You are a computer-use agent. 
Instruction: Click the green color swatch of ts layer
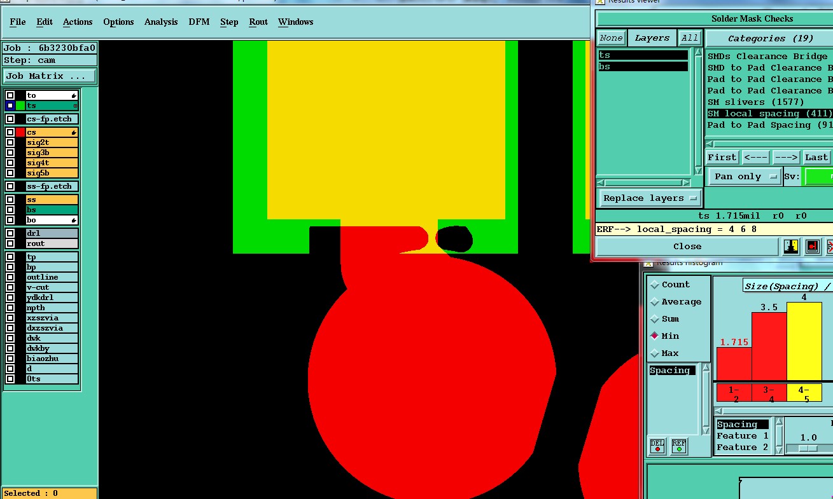point(20,106)
